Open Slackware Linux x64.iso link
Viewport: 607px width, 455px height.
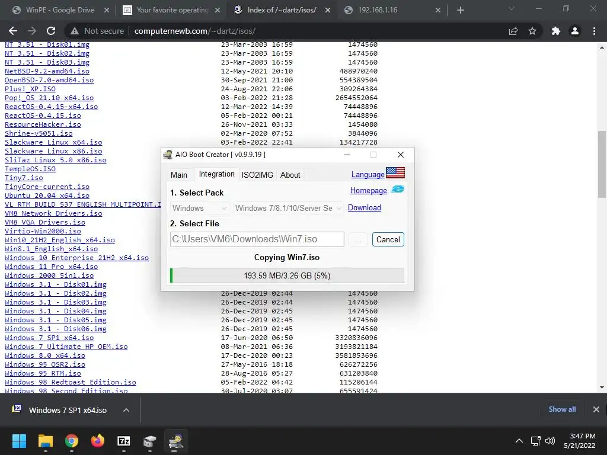(x=53, y=142)
